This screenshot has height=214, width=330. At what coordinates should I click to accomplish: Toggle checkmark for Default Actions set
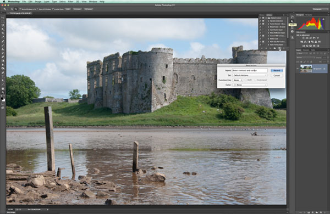(x=260, y=18)
